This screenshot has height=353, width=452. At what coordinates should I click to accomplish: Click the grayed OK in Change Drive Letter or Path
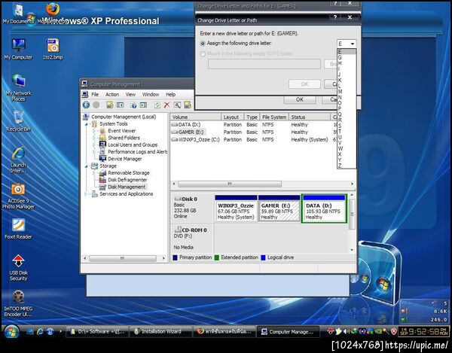click(x=304, y=84)
